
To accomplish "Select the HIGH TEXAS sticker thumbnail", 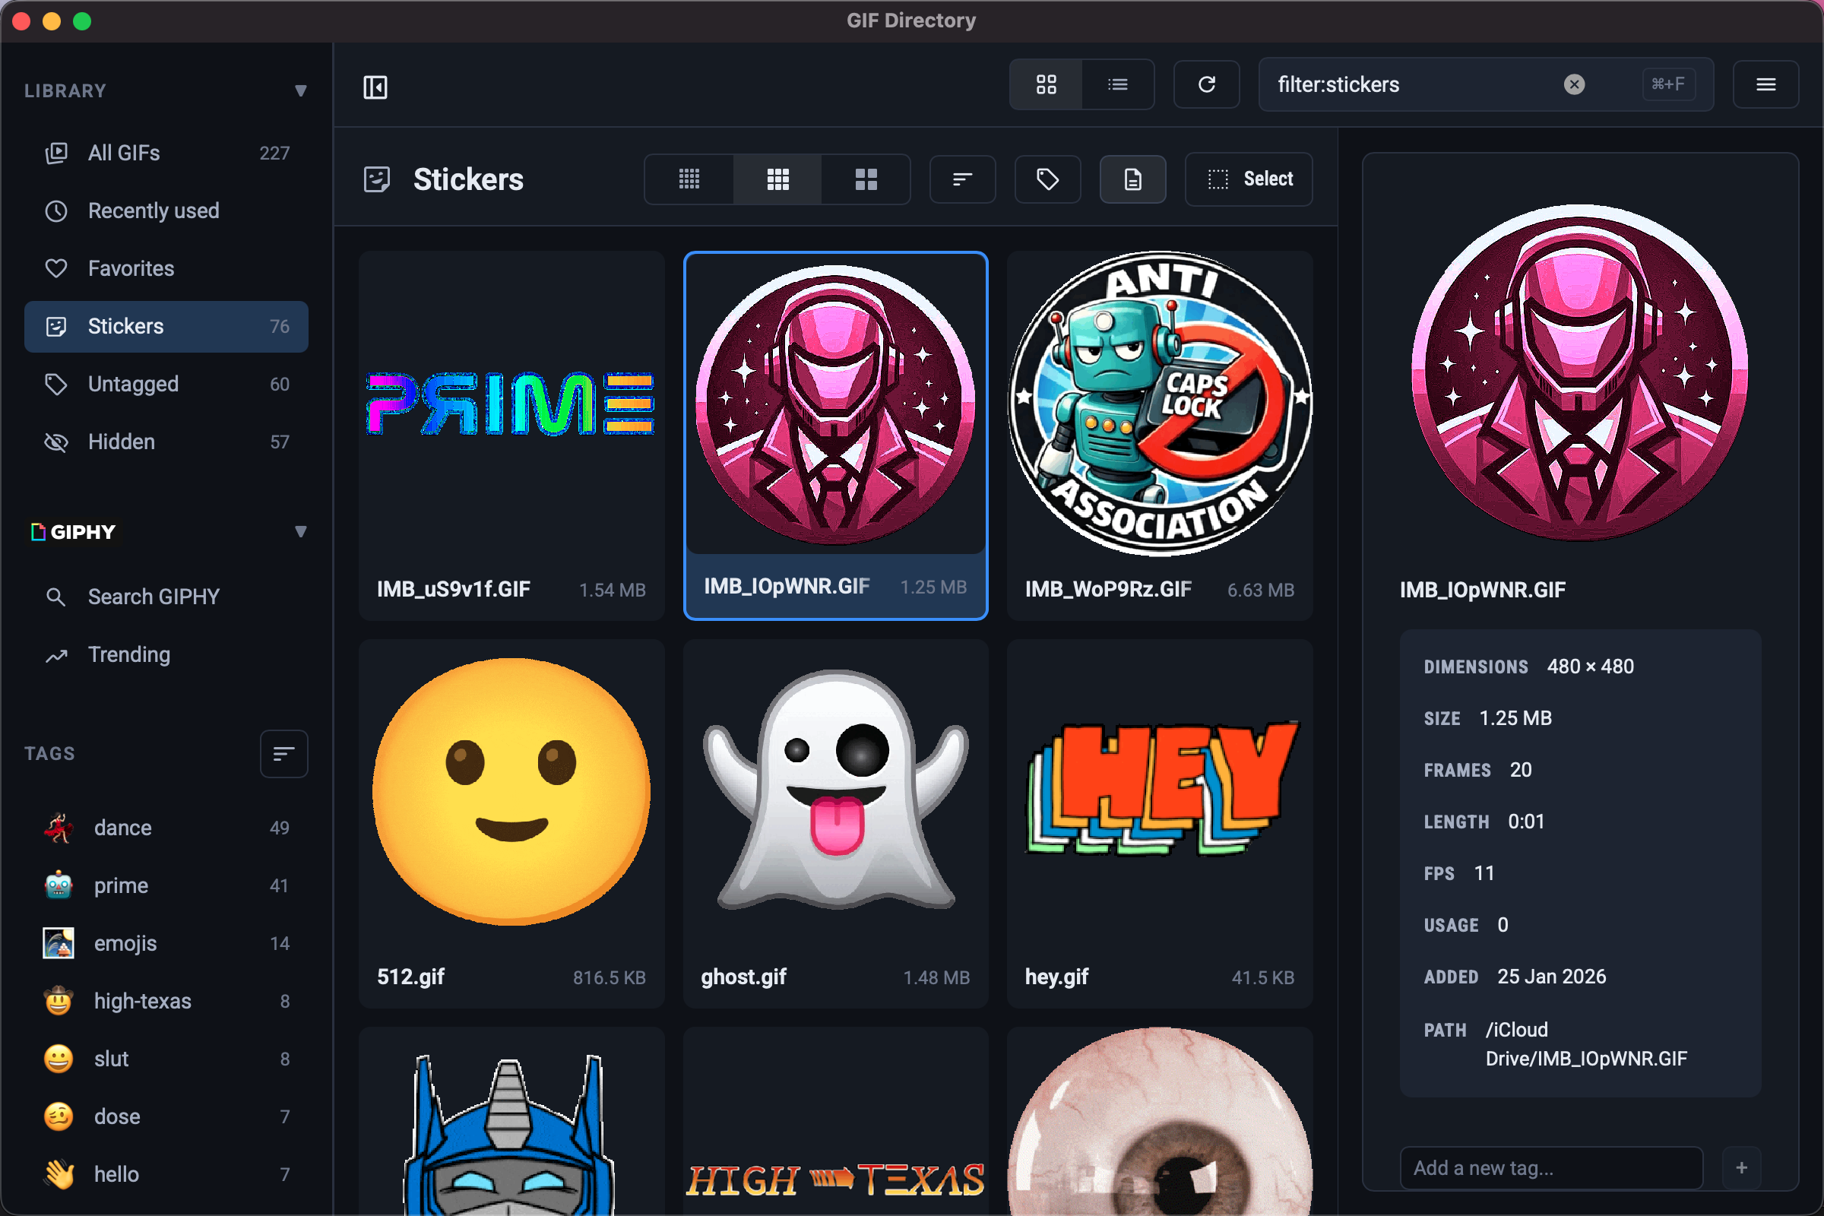I will [x=835, y=1122].
